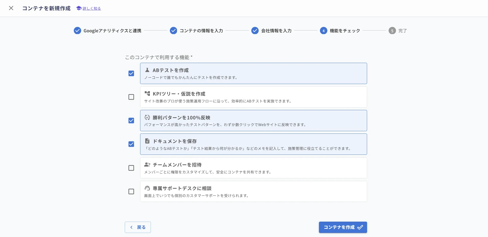Screen dimensions: 488x237
Task: Select the 機能をチェック step label
Action: [x=345, y=31]
